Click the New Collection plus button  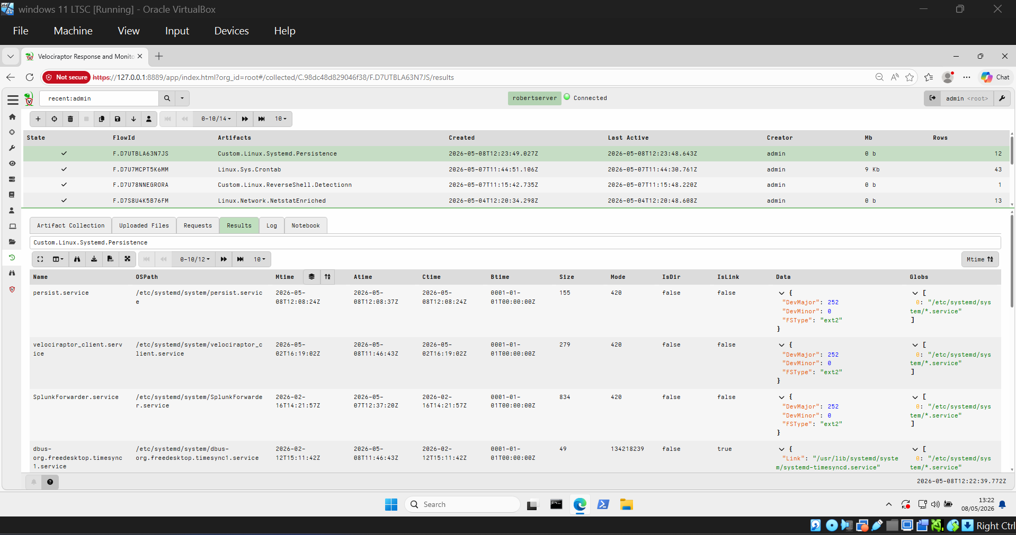(38, 119)
